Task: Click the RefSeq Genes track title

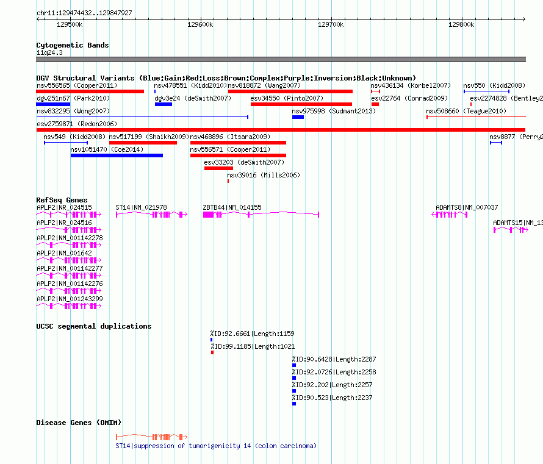Action: (x=62, y=200)
